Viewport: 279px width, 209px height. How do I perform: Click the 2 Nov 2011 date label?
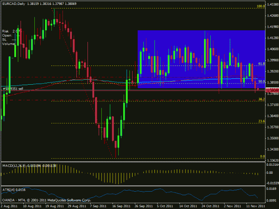pyautogui.click(x=233, y=206)
